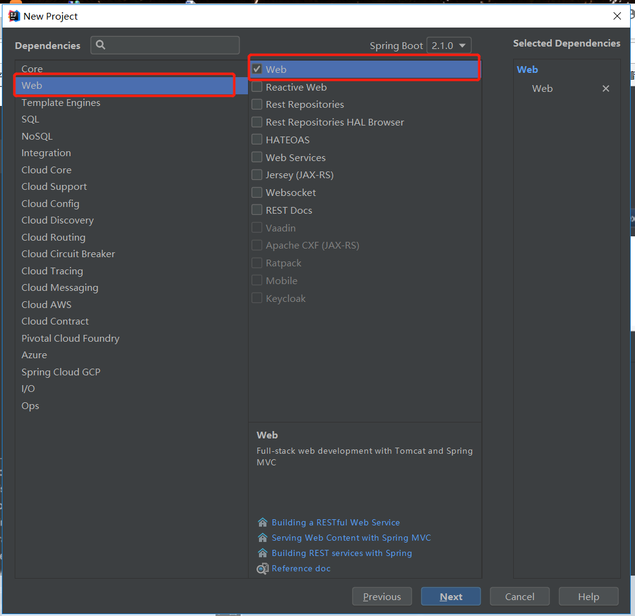This screenshot has height=616, width=635.
Task: Open the Spring Boot version dropdown
Action: click(449, 45)
